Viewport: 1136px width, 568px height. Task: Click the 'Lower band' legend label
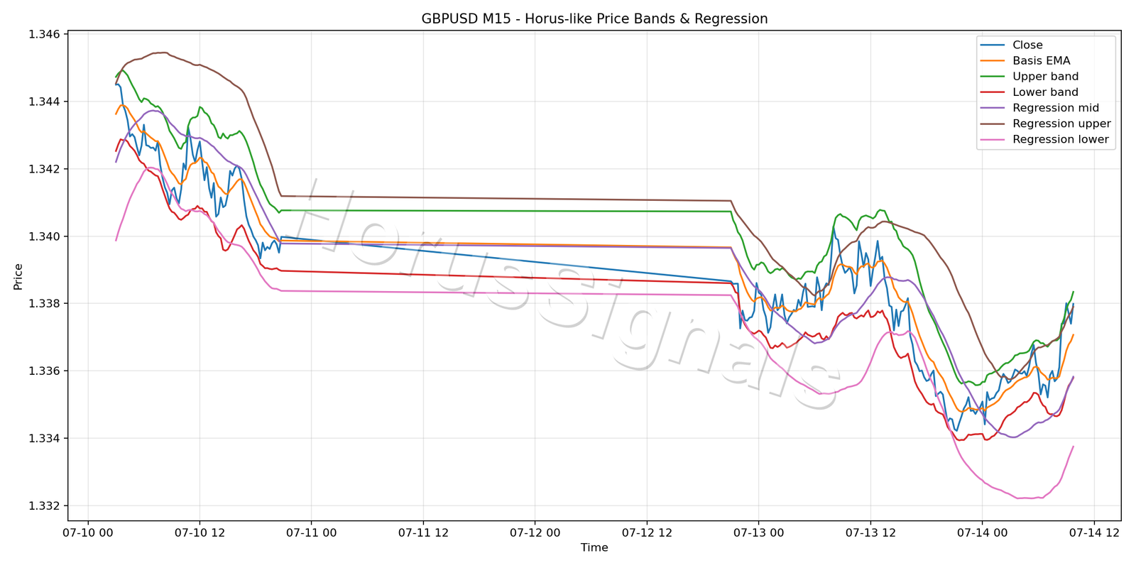1045,92
